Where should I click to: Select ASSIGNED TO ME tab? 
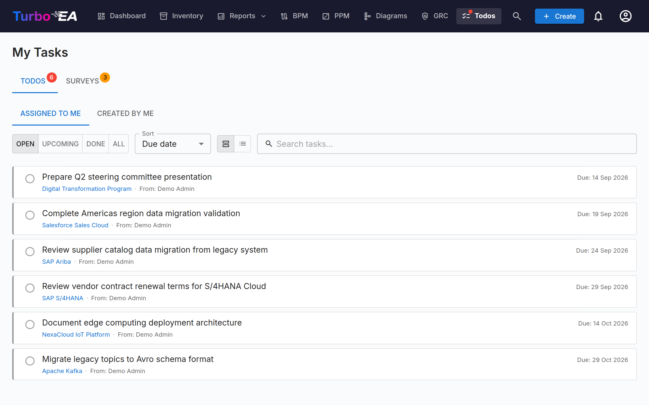coord(51,113)
